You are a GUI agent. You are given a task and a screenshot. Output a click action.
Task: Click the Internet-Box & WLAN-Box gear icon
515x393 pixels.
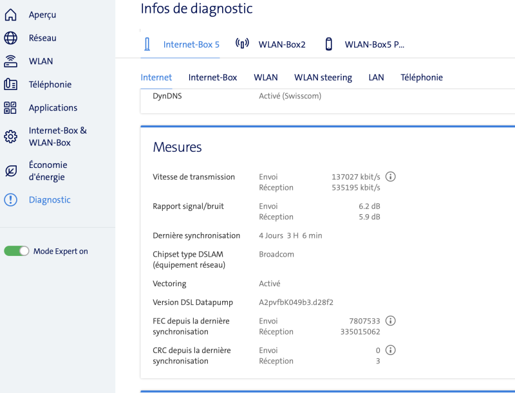pyautogui.click(x=11, y=136)
